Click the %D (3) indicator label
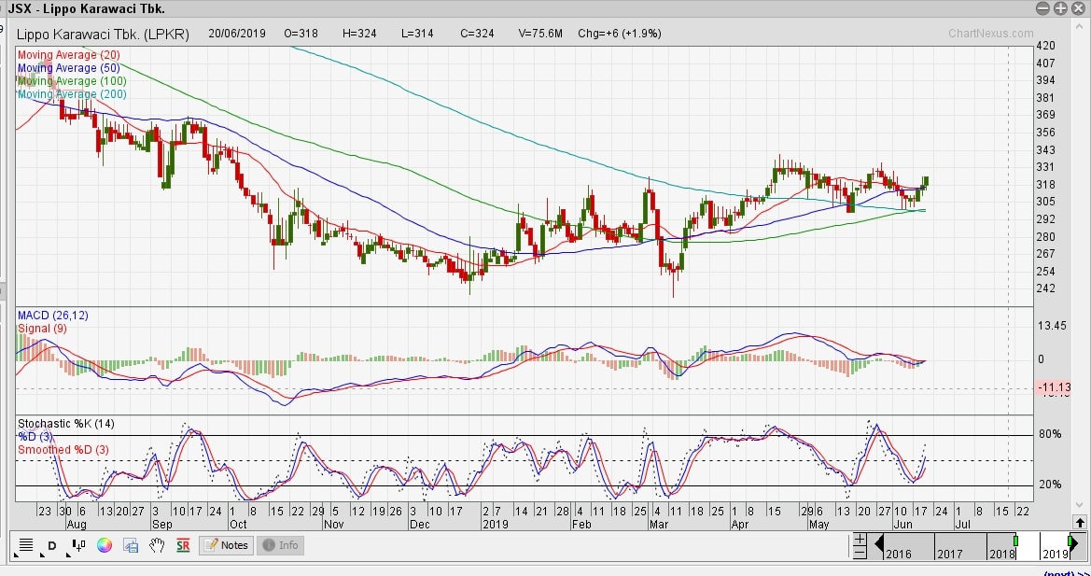 [x=35, y=437]
